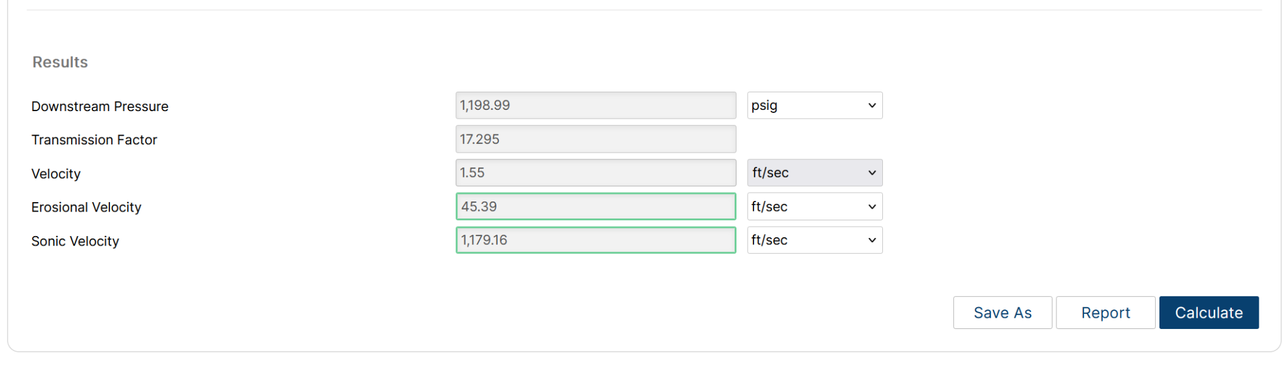Click the Sonic Velocity label

point(75,241)
